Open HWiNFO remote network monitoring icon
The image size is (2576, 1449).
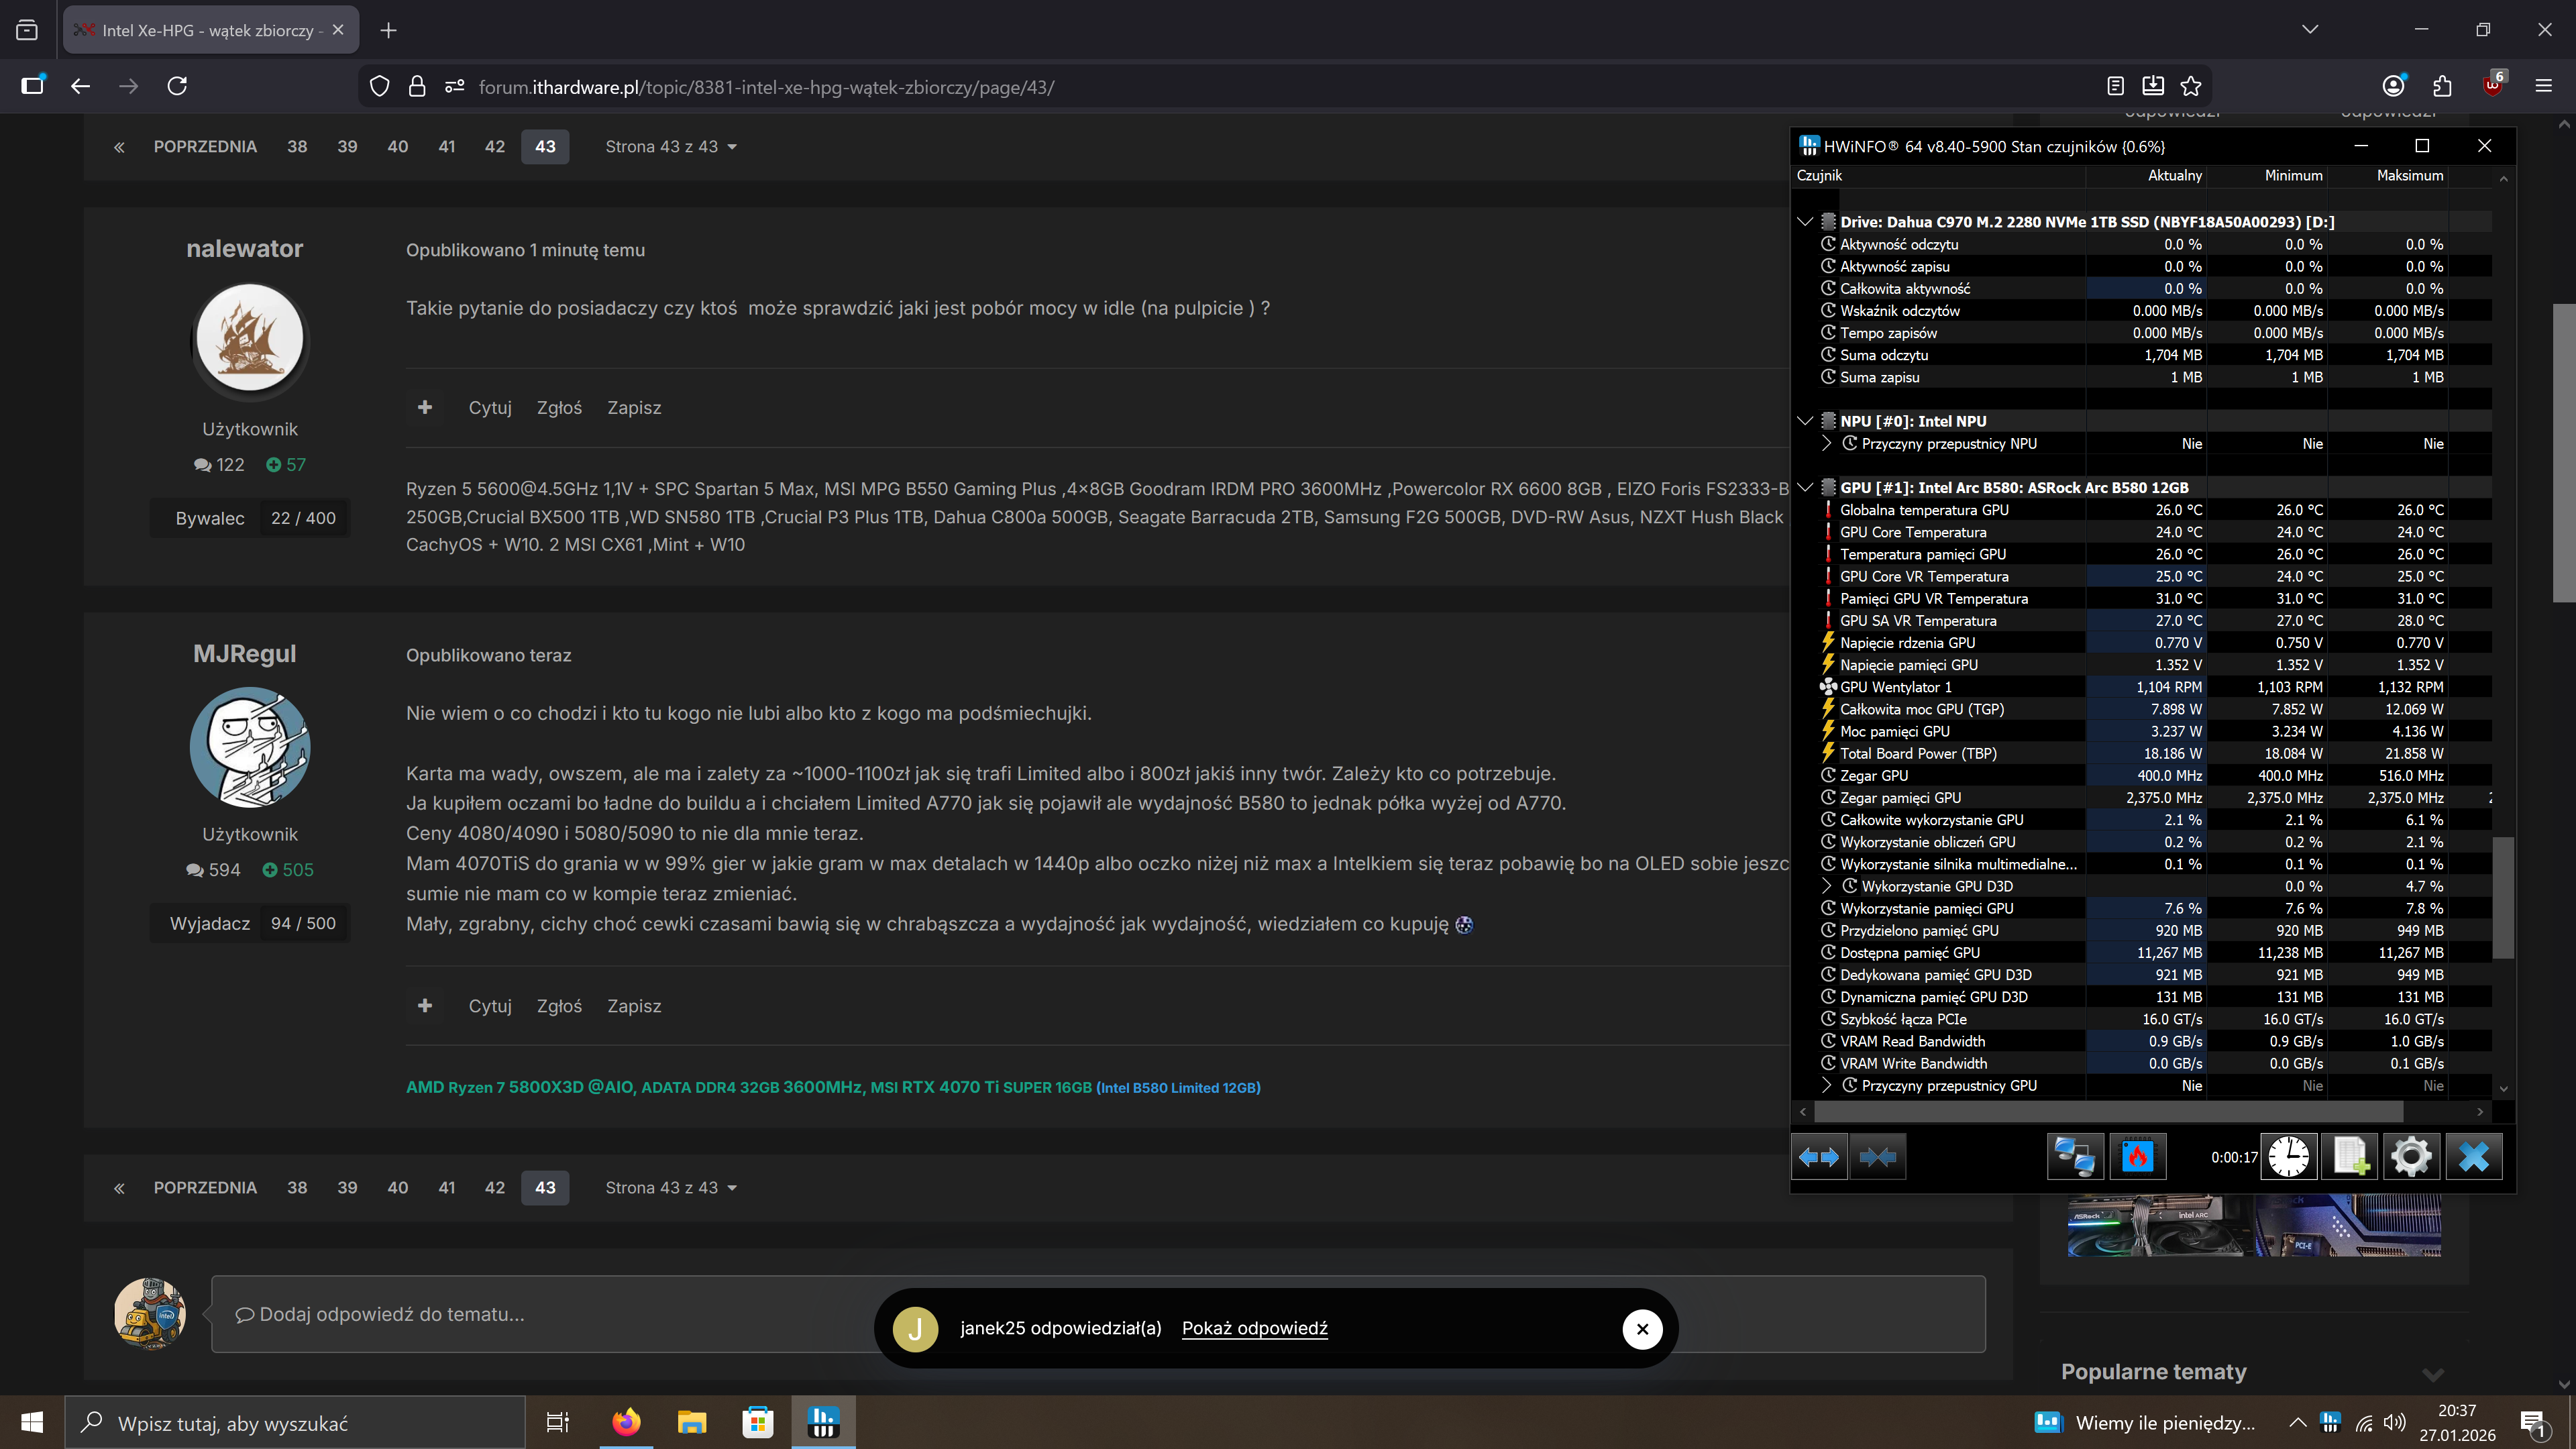2075,1157
